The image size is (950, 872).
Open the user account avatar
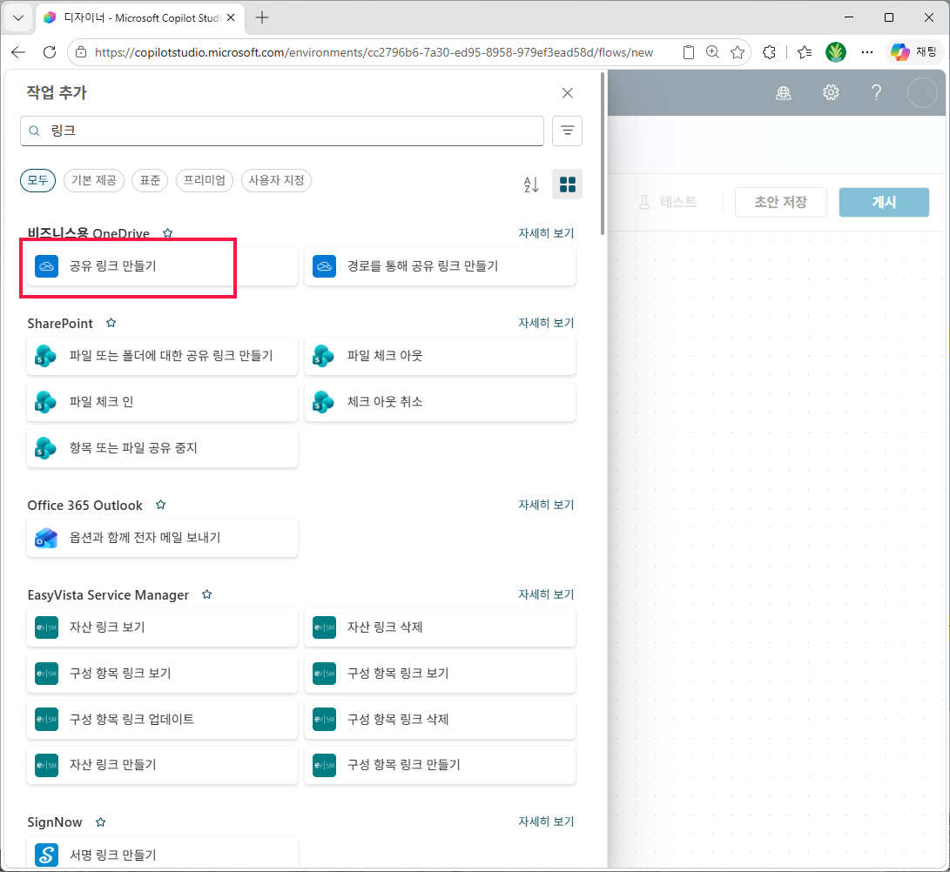click(x=922, y=92)
